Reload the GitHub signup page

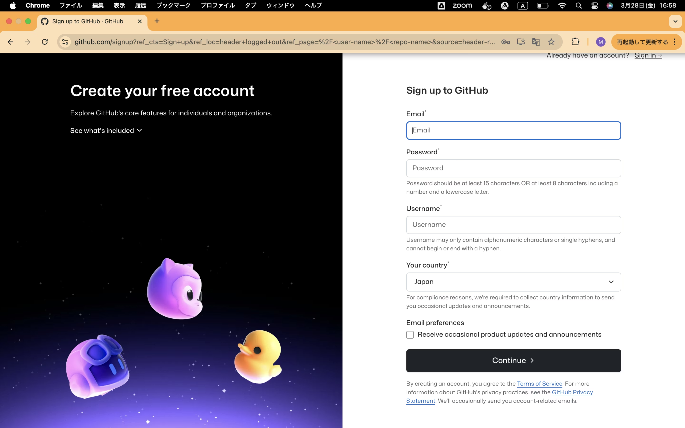[x=45, y=42]
